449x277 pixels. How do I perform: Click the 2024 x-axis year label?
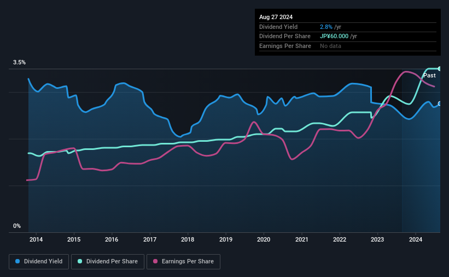[416, 239]
